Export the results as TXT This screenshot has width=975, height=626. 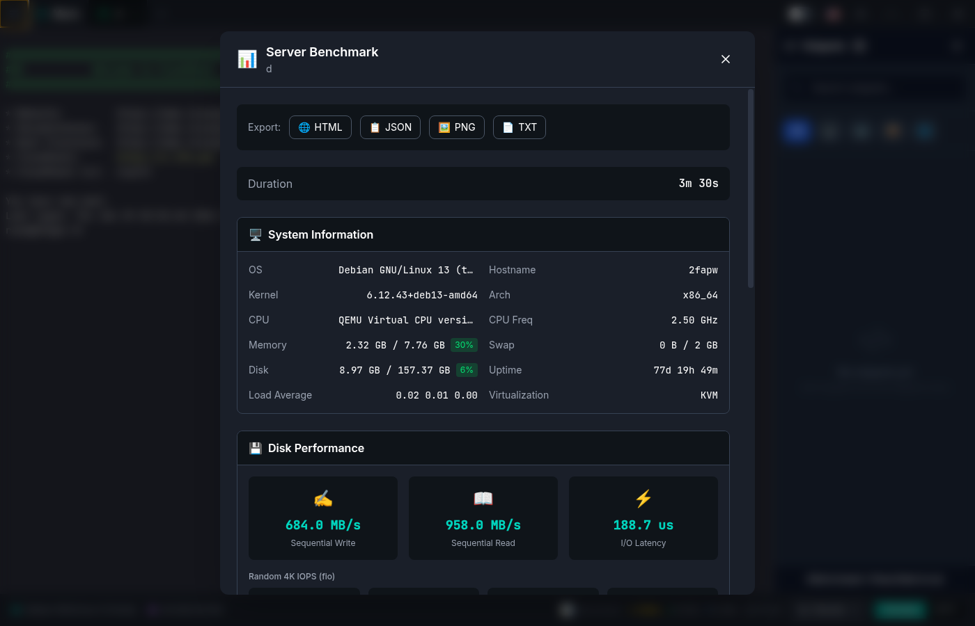[520, 127]
